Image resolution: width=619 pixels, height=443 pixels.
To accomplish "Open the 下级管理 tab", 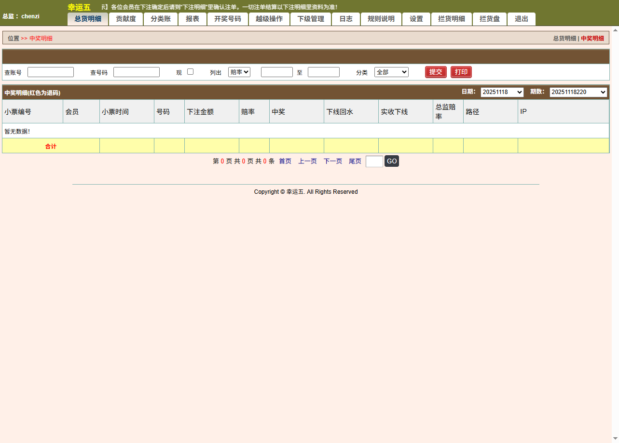I will (x=311, y=19).
